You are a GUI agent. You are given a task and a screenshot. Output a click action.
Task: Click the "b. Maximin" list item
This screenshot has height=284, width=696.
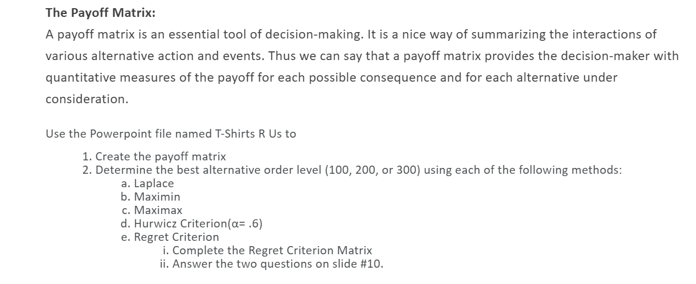[x=151, y=197]
